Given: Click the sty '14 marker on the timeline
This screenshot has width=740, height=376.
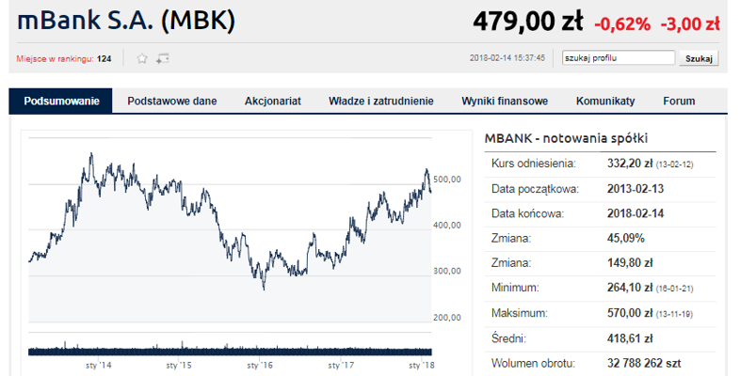Looking at the screenshot, I should (99, 365).
